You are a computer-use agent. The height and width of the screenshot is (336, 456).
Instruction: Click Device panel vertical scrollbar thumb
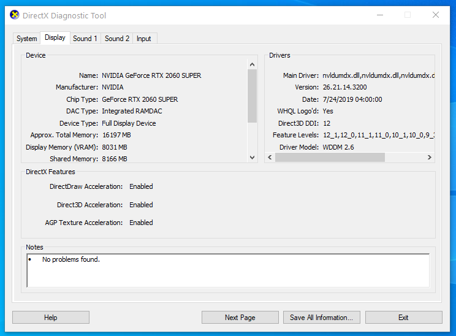pos(252,96)
